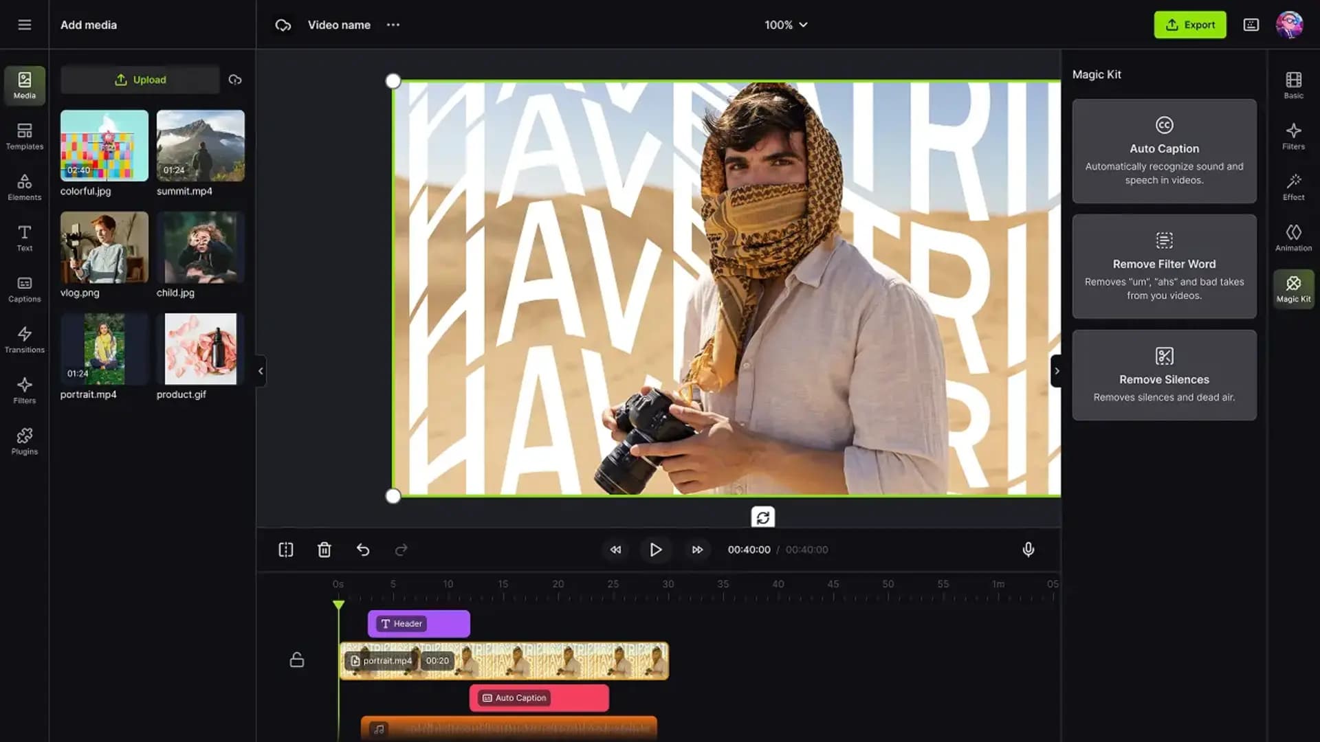This screenshot has height=742, width=1320.
Task: Select the summit.mp4 thumbnail
Action: coord(201,146)
